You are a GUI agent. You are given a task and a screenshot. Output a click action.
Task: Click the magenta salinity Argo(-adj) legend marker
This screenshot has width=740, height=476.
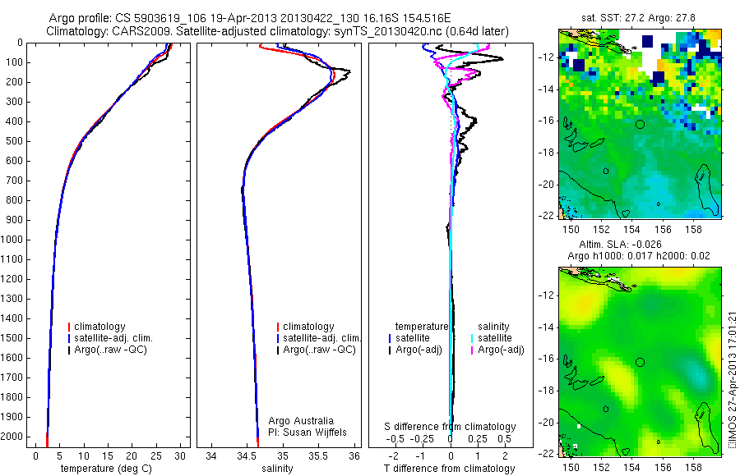tap(472, 350)
